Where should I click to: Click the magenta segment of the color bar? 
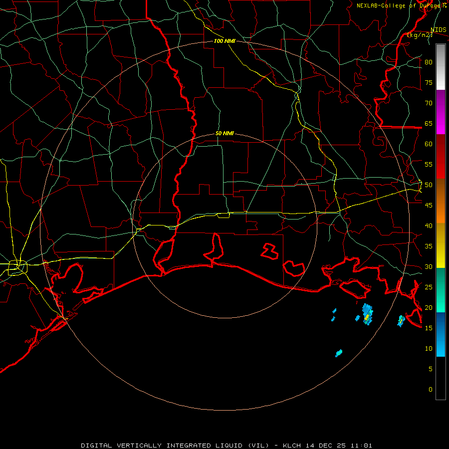point(441,112)
